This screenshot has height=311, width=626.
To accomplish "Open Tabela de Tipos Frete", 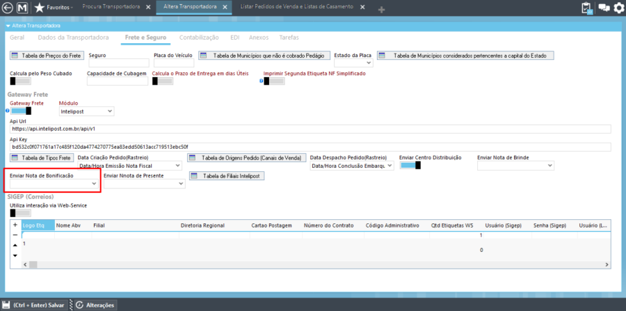I will [42, 158].
